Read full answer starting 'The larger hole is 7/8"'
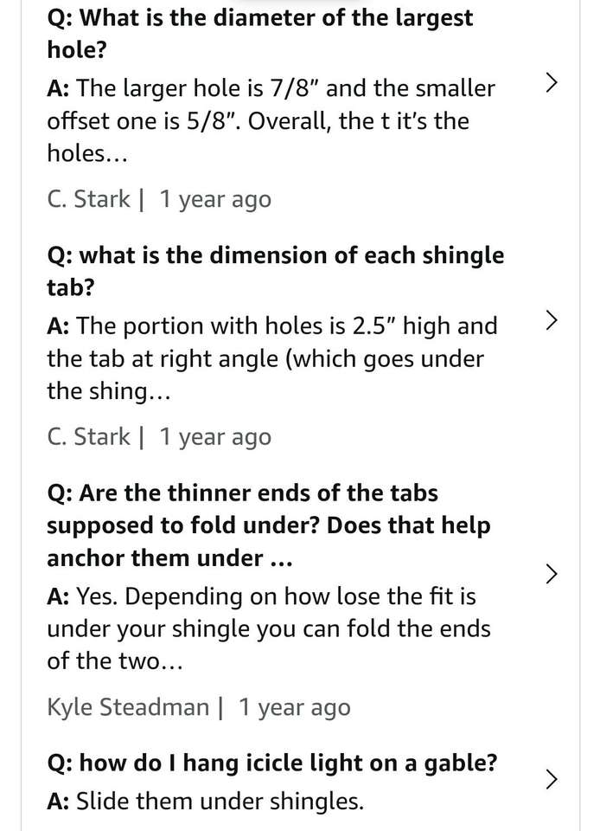600x831 pixels. (x=271, y=120)
